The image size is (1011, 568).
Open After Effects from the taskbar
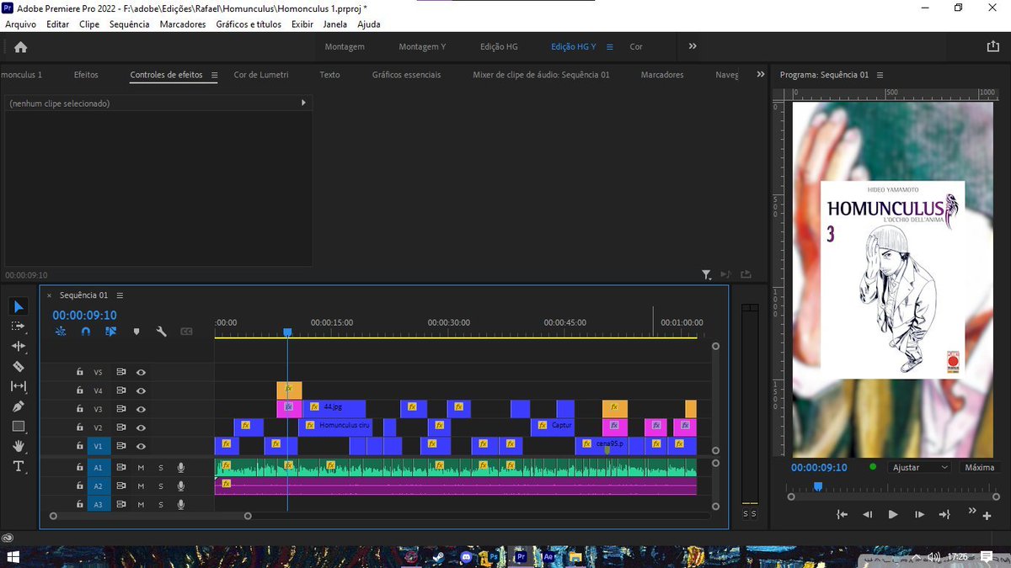pyautogui.click(x=548, y=556)
